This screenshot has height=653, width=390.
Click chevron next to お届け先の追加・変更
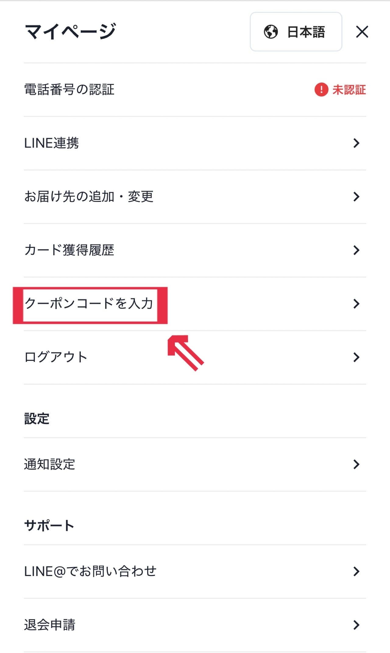(356, 197)
